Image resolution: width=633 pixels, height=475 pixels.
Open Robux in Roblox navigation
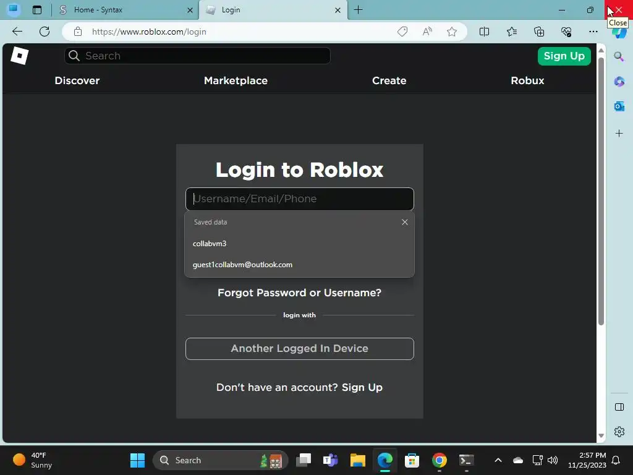[527, 80]
